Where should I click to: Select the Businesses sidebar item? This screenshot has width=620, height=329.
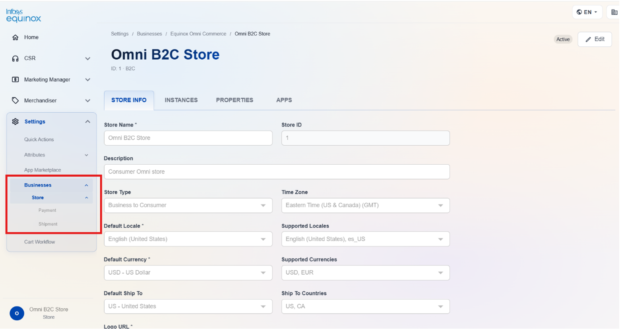point(38,185)
